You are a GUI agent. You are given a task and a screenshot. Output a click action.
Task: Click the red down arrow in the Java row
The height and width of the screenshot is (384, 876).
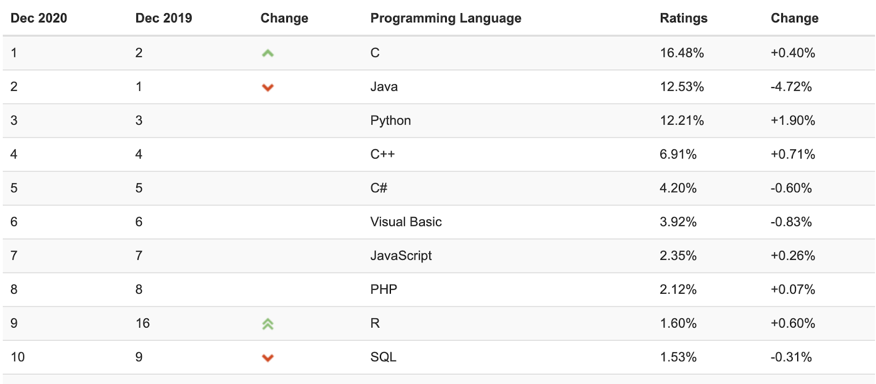click(268, 88)
